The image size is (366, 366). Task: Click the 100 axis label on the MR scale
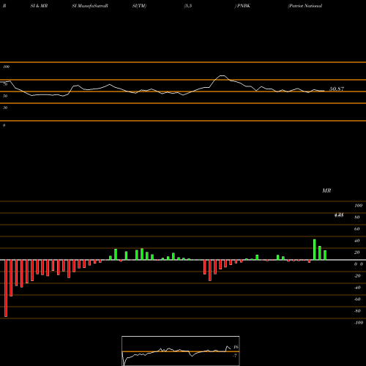359,206
